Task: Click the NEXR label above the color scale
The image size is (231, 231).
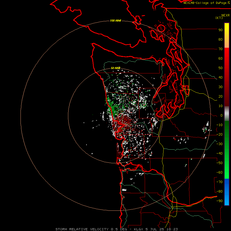Action: tap(226, 15)
